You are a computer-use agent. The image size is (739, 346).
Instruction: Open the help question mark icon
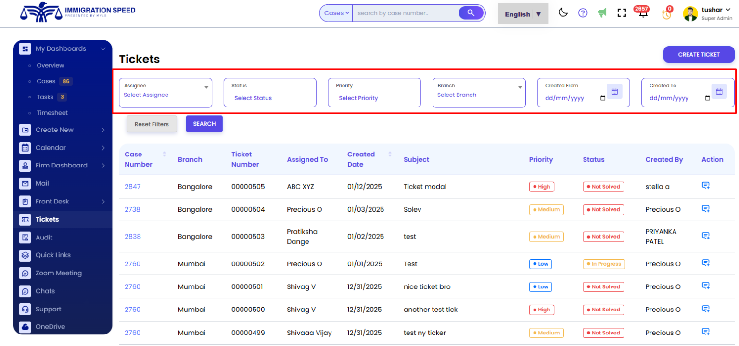tap(583, 13)
